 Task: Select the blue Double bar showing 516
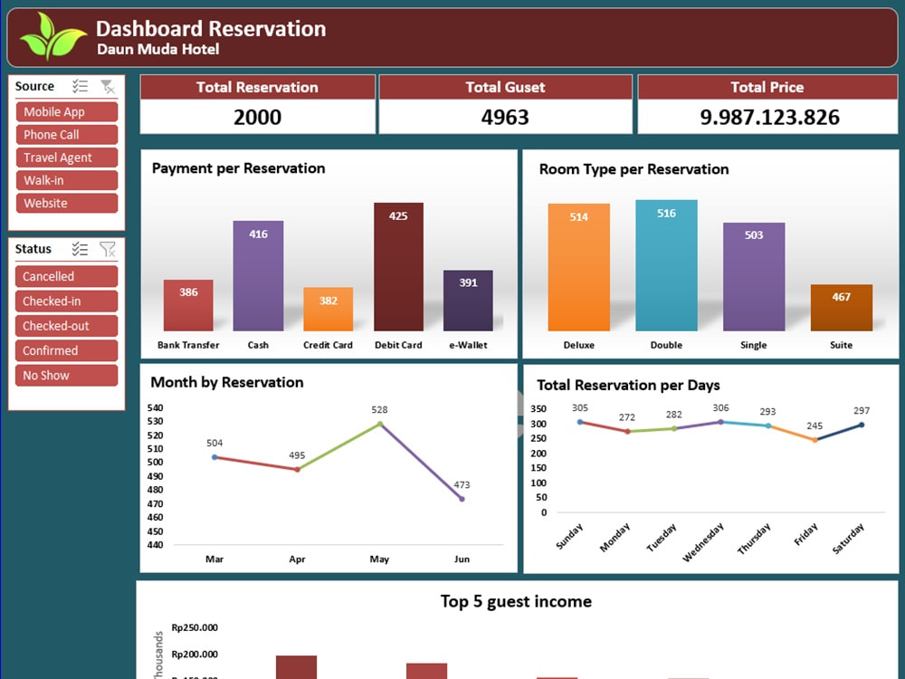pos(667,265)
